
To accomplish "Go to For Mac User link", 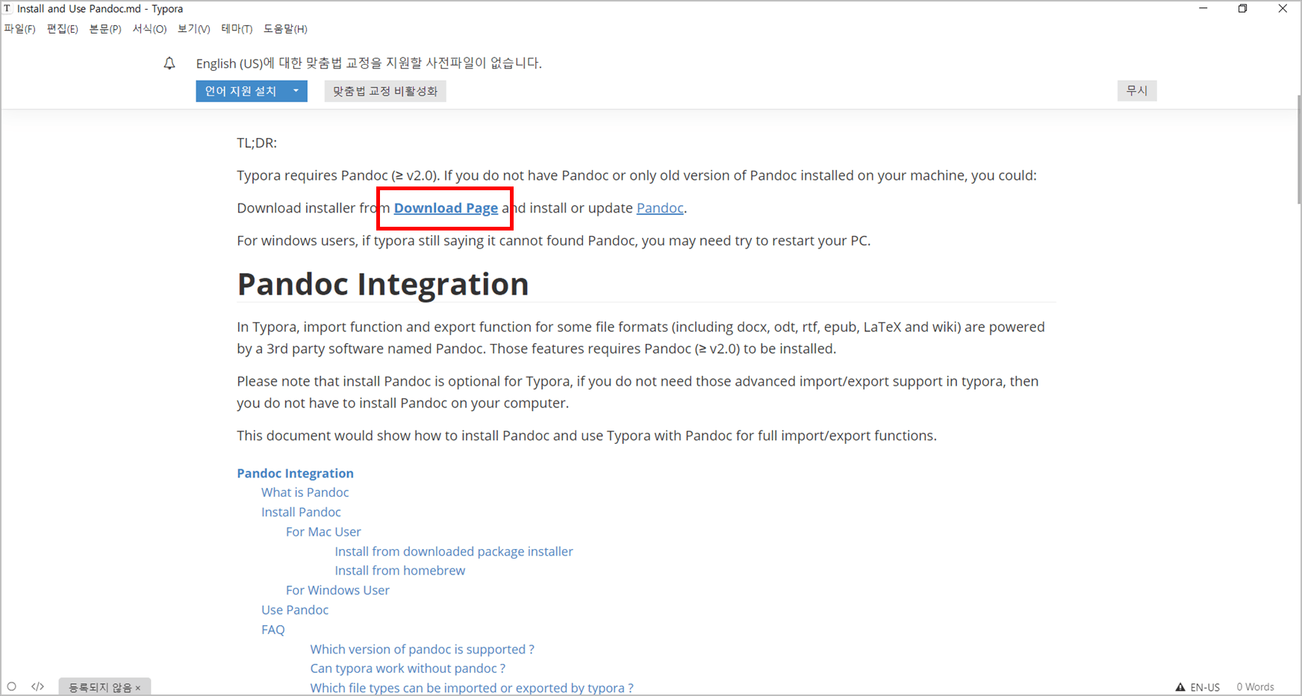I will 323,532.
